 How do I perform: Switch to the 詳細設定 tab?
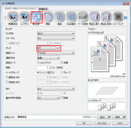coord(43,9)
